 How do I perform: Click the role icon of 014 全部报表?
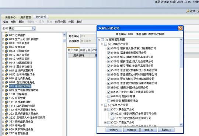coord(6,47)
